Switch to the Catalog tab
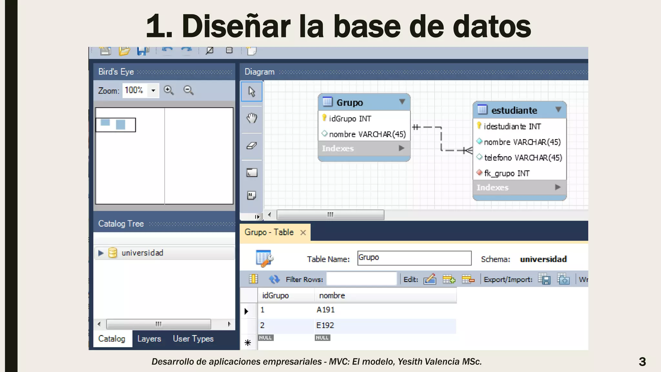The image size is (661, 372). point(112,339)
